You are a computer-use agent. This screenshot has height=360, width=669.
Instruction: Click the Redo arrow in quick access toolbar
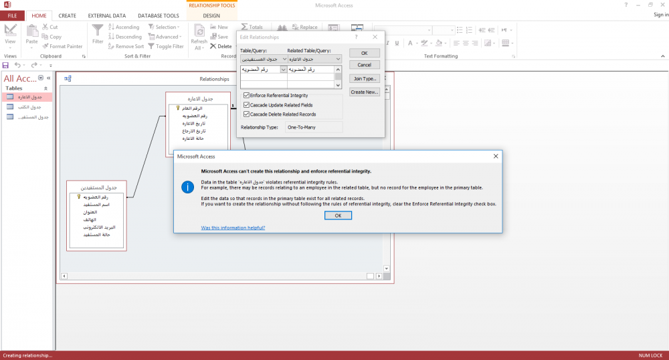tap(33, 65)
